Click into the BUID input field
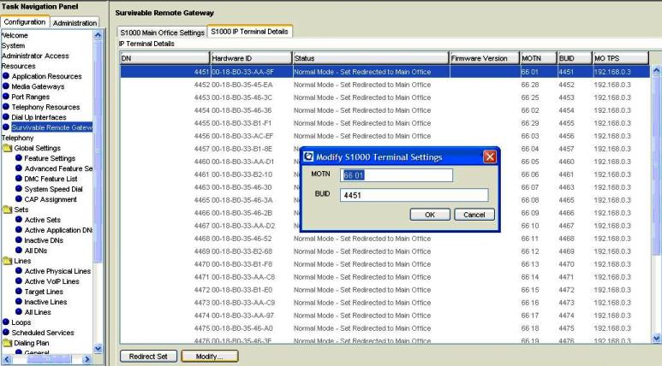 [413, 195]
